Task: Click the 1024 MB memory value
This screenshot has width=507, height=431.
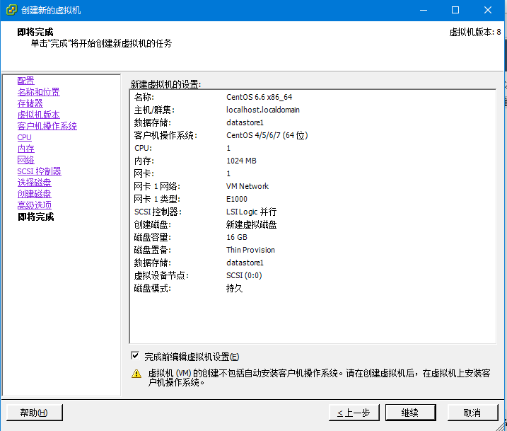Action: pos(241,161)
